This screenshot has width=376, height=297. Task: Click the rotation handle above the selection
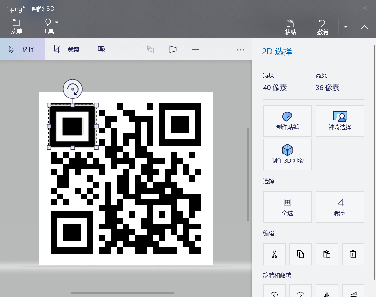[73, 89]
